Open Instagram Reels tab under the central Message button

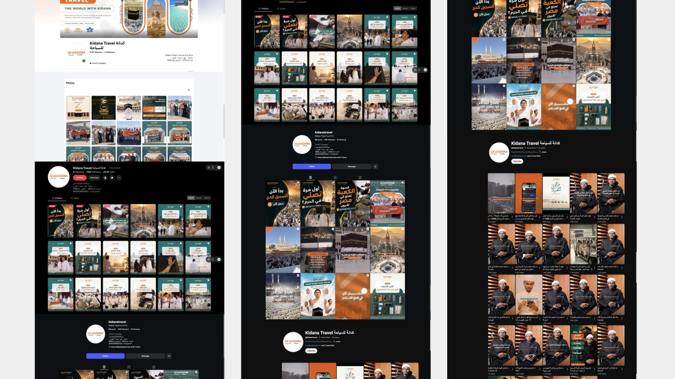point(335,177)
